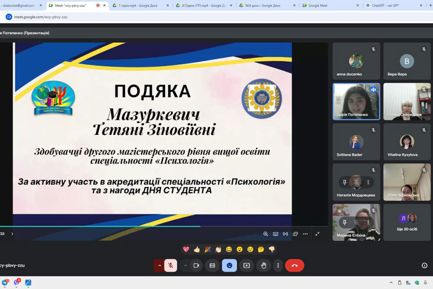Pin Наталія Мордовцева tile

coord(344,182)
